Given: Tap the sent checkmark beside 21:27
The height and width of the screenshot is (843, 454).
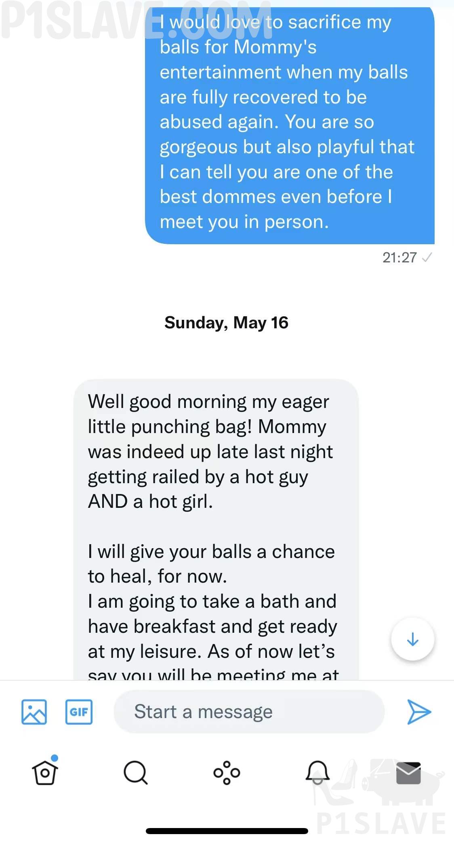Looking at the screenshot, I should [x=427, y=258].
